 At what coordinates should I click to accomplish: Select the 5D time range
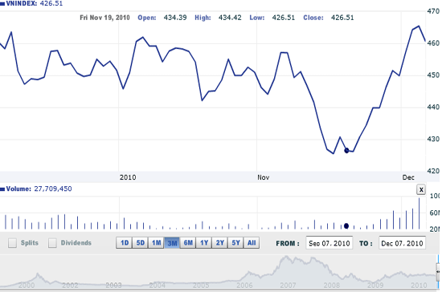point(141,243)
